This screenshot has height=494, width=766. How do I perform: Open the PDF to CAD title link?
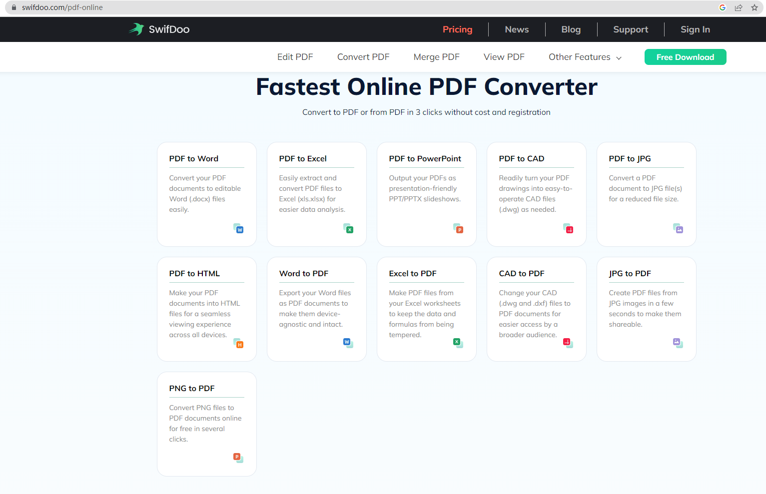tap(521, 158)
